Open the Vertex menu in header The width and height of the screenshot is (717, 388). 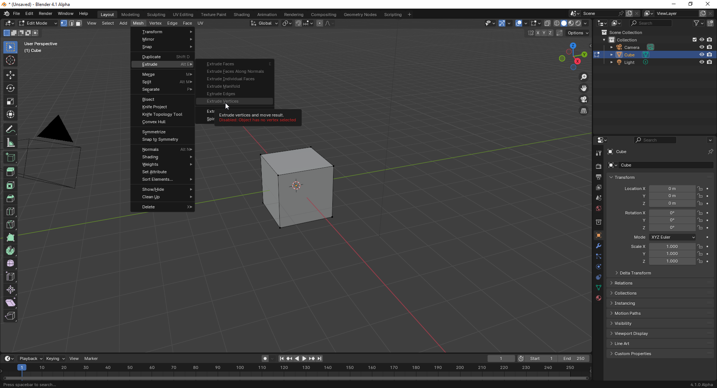[x=155, y=23]
